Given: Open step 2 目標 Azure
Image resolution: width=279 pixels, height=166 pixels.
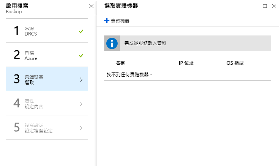Looking at the screenshot, I should pos(47,55).
